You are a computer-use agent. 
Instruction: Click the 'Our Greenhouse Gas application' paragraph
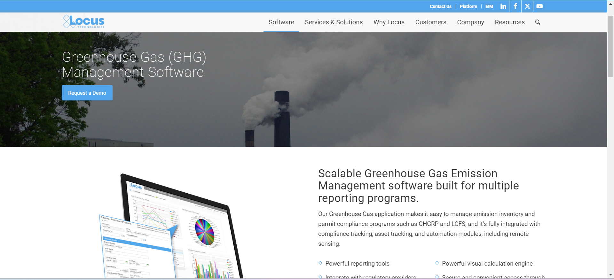point(429,229)
